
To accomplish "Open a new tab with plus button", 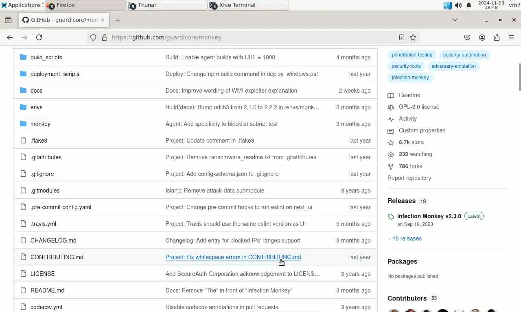I will (x=118, y=20).
